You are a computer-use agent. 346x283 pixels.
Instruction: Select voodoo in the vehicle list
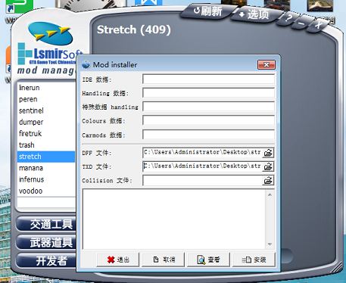click(46, 191)
